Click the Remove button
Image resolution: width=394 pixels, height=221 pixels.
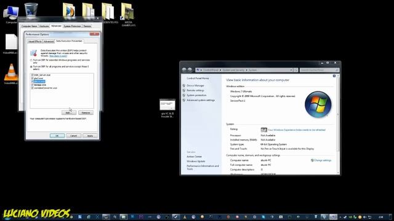[86, 113]
